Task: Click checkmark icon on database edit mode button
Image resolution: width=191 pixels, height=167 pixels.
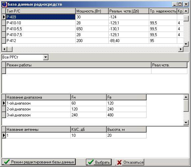Action: coord(7,162)
